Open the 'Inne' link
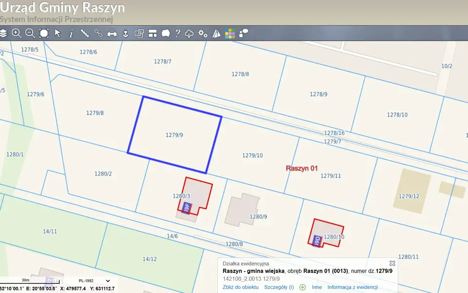 [x=317, y=287]
